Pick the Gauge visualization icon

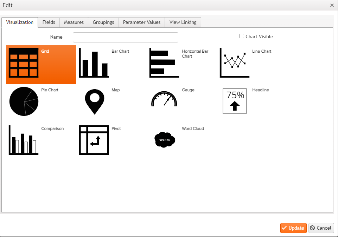pyautogui.click(x=164, y=99)
